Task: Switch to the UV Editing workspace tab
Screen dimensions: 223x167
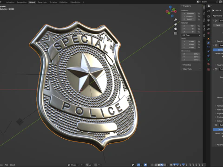Action: (63, 2)
